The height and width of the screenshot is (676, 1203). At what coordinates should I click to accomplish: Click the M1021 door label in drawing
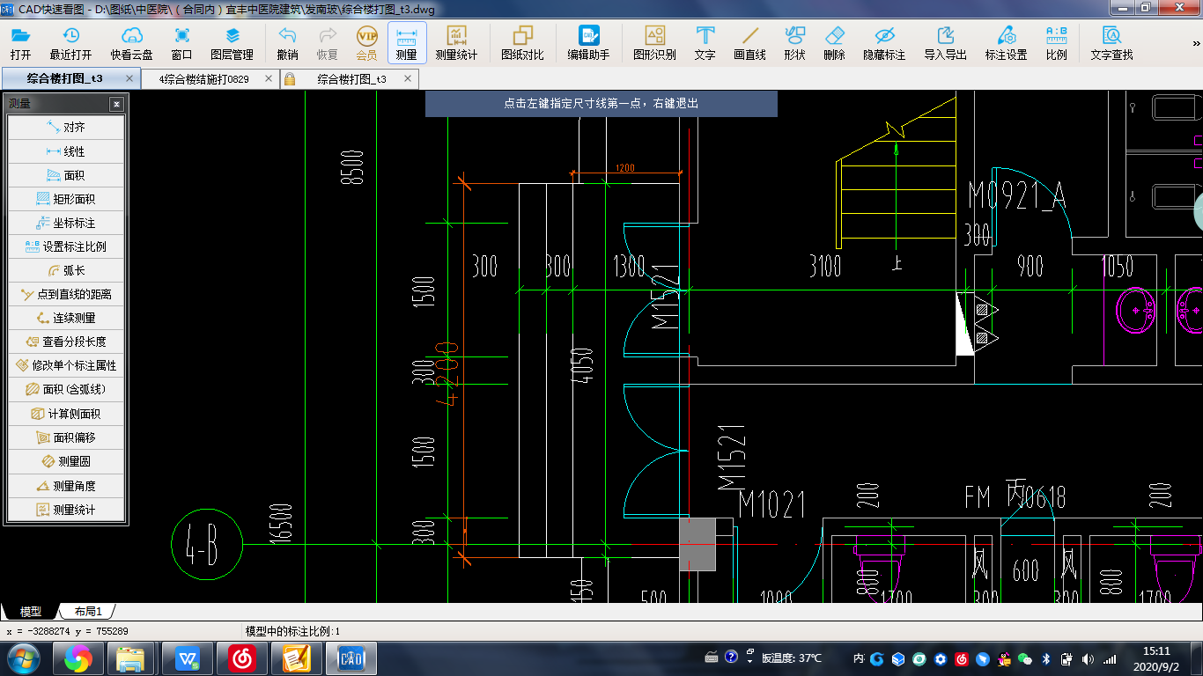pos(771,505)
